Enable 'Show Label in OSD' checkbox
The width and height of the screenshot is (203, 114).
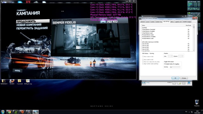(143, 60)
